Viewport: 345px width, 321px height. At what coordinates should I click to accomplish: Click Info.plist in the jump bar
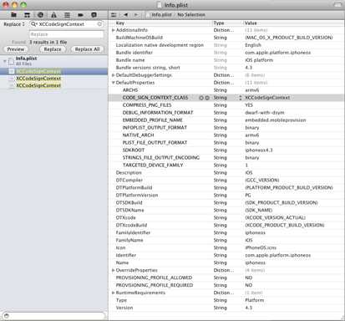click(x=161, y=15)
